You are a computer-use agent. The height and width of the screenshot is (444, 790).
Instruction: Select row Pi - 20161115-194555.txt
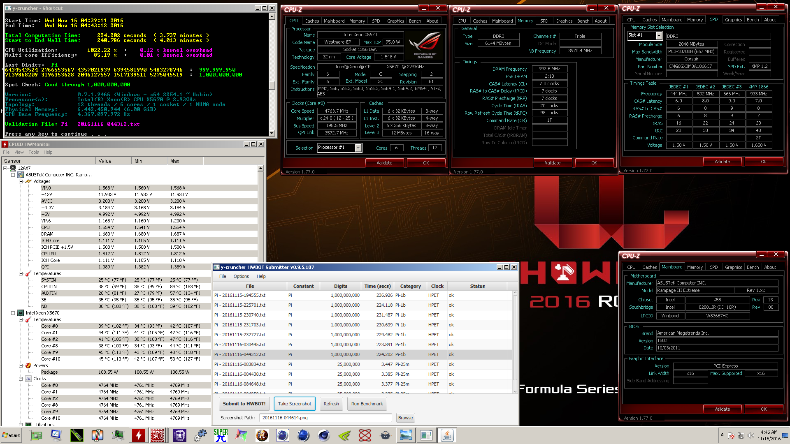(x=362, y=295)
